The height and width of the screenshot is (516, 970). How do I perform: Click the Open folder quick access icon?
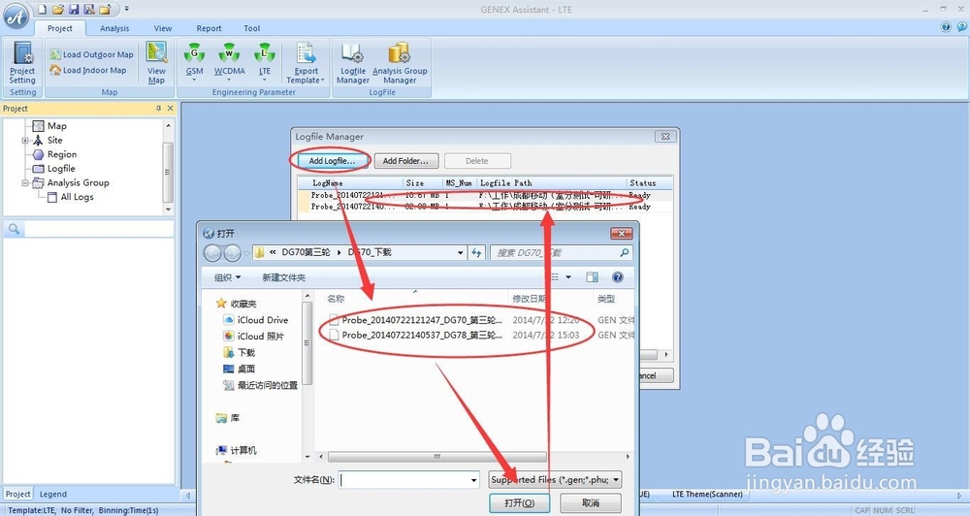[58, 10]
